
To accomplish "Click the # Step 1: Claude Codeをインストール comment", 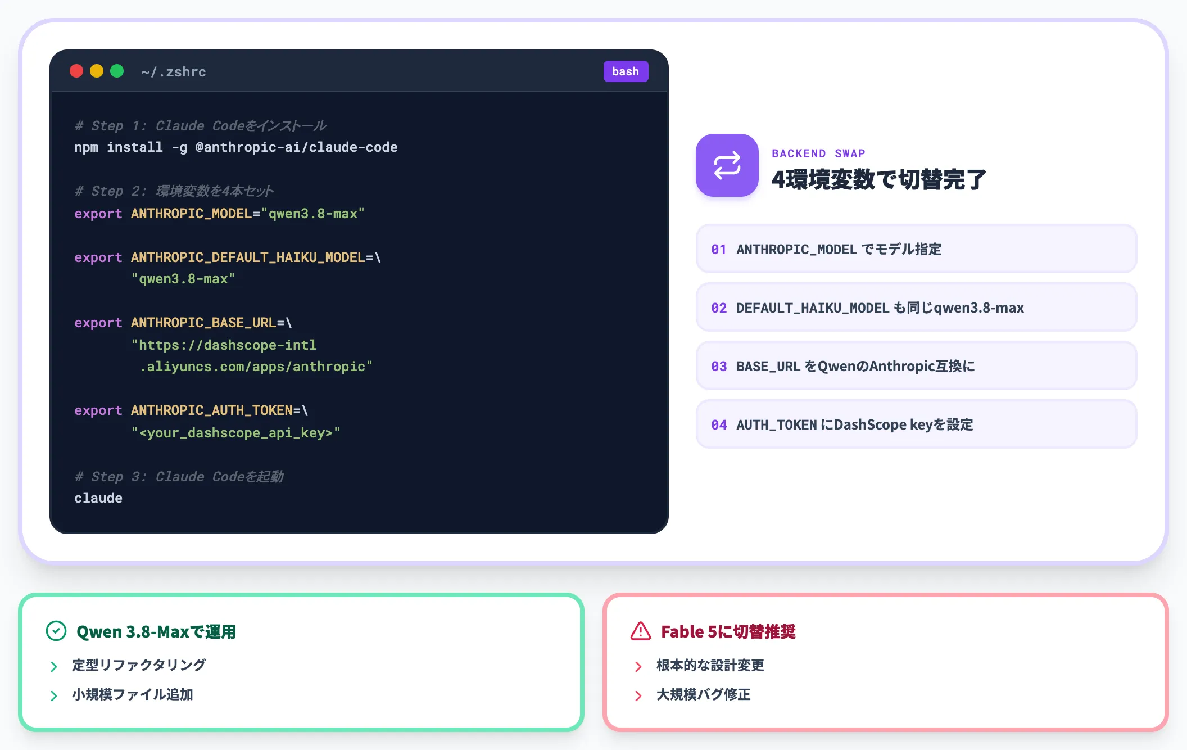I will pos(201,126).
